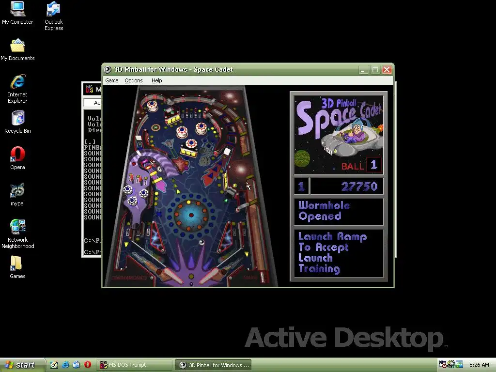The width and height of the screenshot is (496, 372).
Task: Click the Wormhole Opened message panel
Action: [339, 211]
